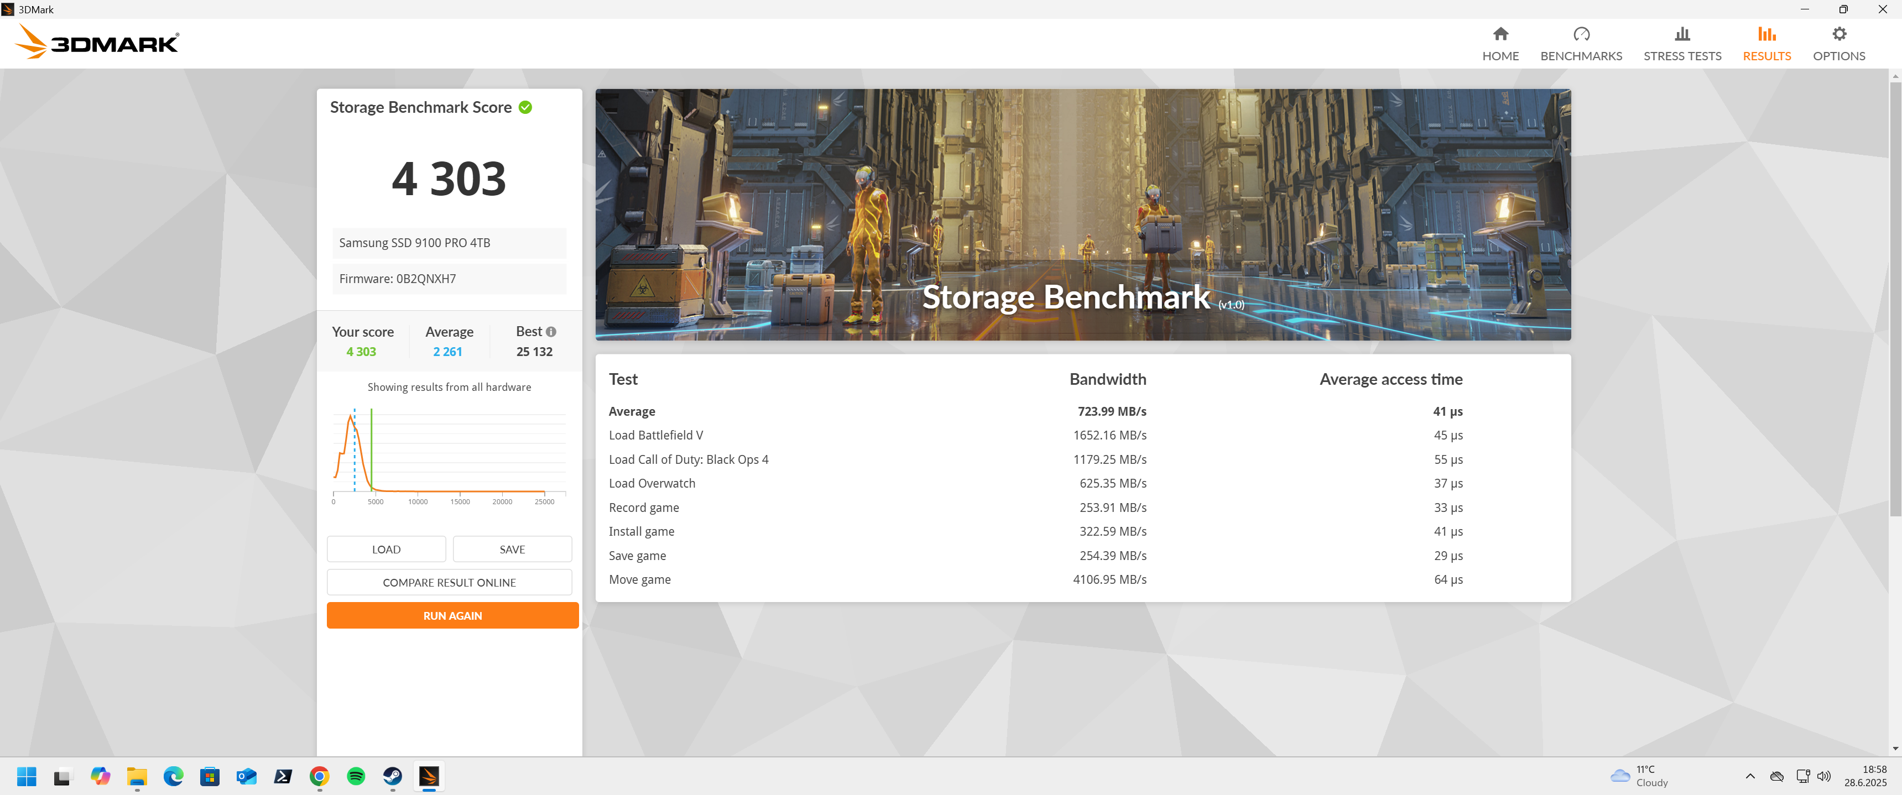Screen dimensions: 1902x795
Task: Open Spotify from the taskbar
Action: (356, 776)
